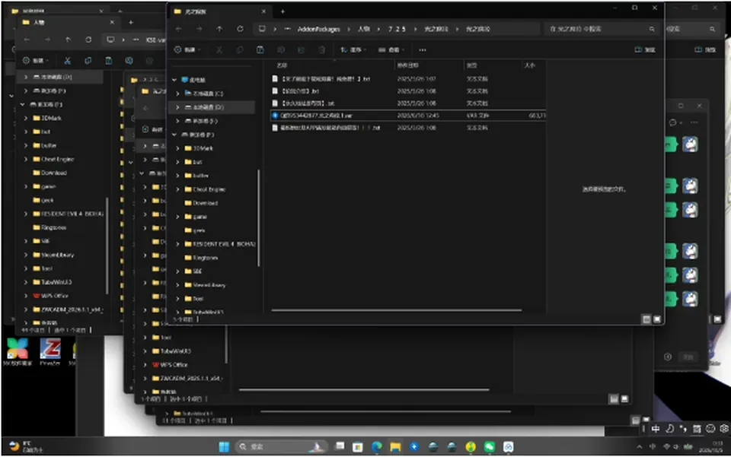The height and width of the screenshot is (457, 731).
Task: Click the Paste icon in the front Explorer toolbar
Action: (260, 49)
